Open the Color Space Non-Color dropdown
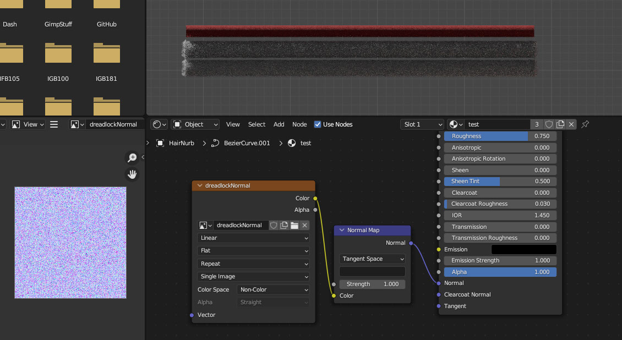This screenshot has width=622, height=340. click(x=273, y=289)
